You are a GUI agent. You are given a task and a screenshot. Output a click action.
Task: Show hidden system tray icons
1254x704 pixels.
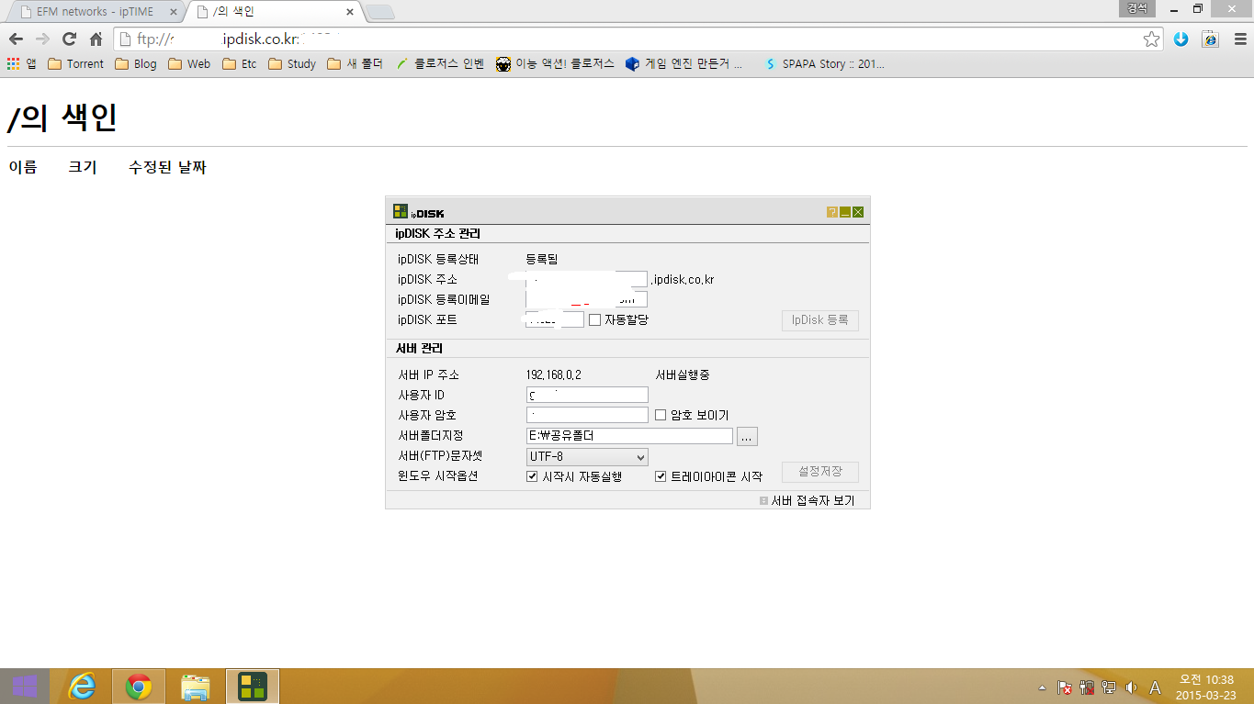coord(1042,687)
